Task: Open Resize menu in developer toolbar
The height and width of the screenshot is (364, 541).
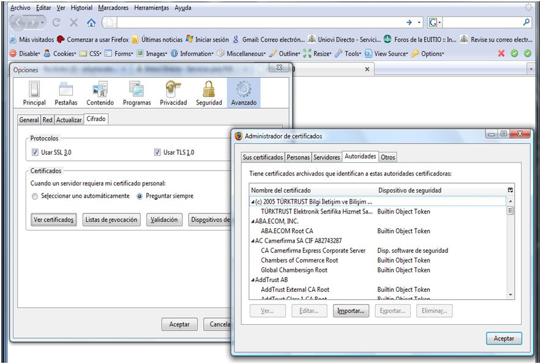Action: pos(318,53)
